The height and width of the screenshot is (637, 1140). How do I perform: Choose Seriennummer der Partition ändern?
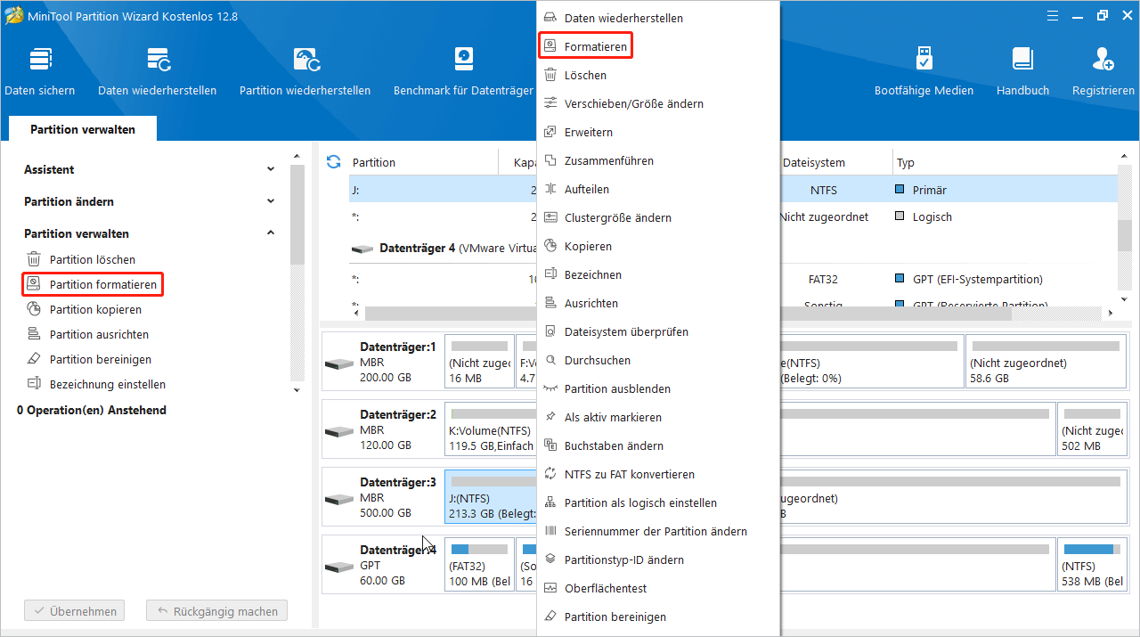pos(658,532)
